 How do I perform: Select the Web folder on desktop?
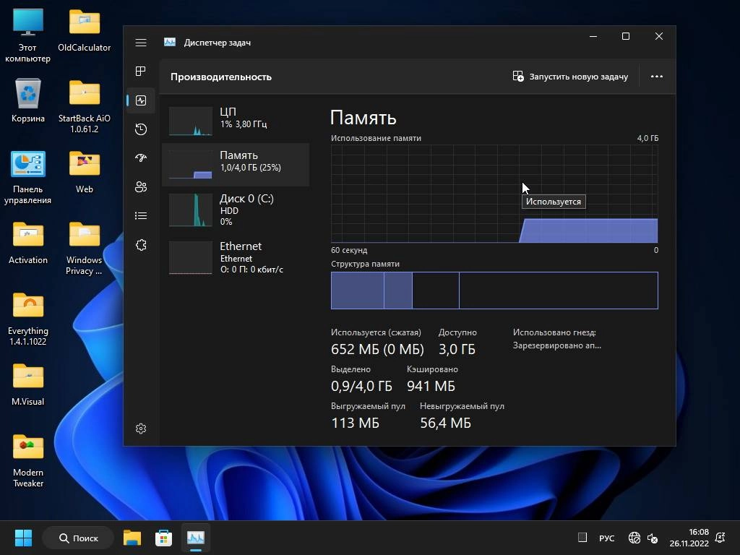pos(84,172)
